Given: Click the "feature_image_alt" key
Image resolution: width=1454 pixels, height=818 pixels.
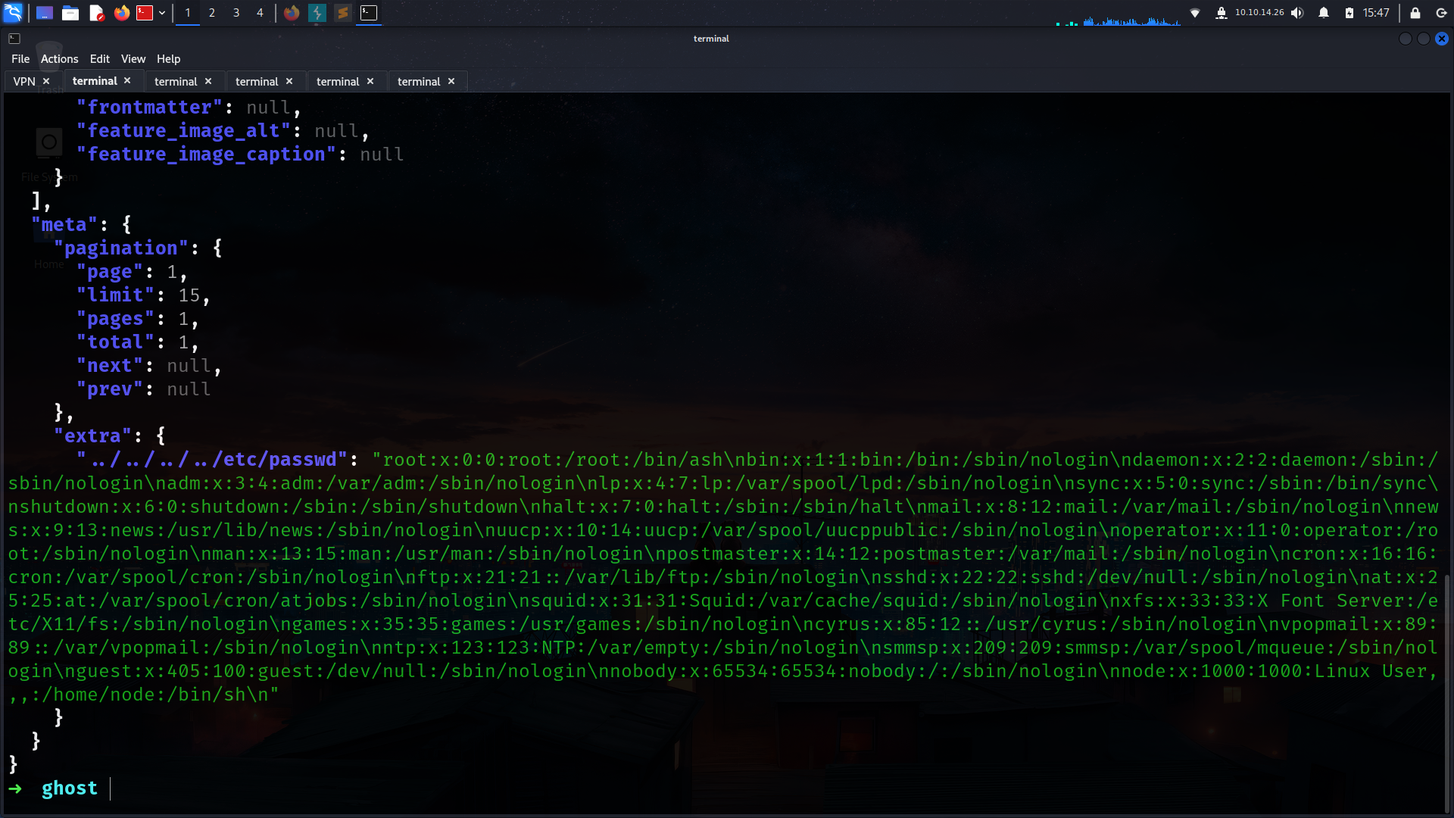Looking at the screenshot, I should [183, 131].
